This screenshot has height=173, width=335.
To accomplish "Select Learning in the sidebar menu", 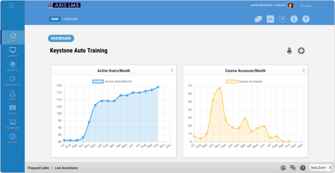I will (12, 53).
